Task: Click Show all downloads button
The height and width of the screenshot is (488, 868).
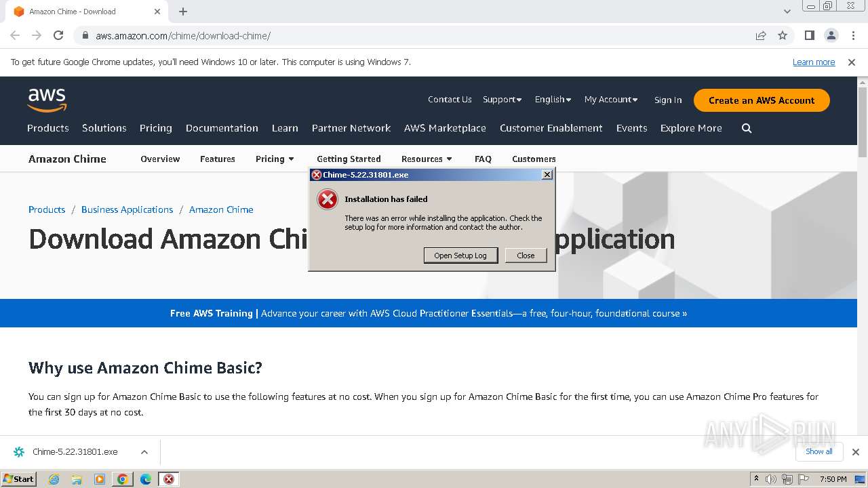Action: click(x=819, y=451)
